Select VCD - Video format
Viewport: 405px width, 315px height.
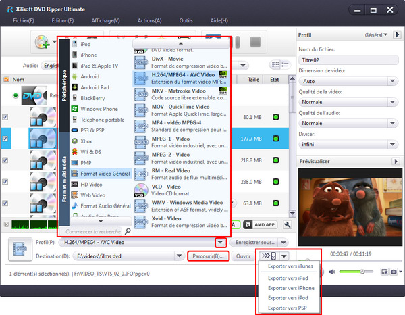pos(181,190)
